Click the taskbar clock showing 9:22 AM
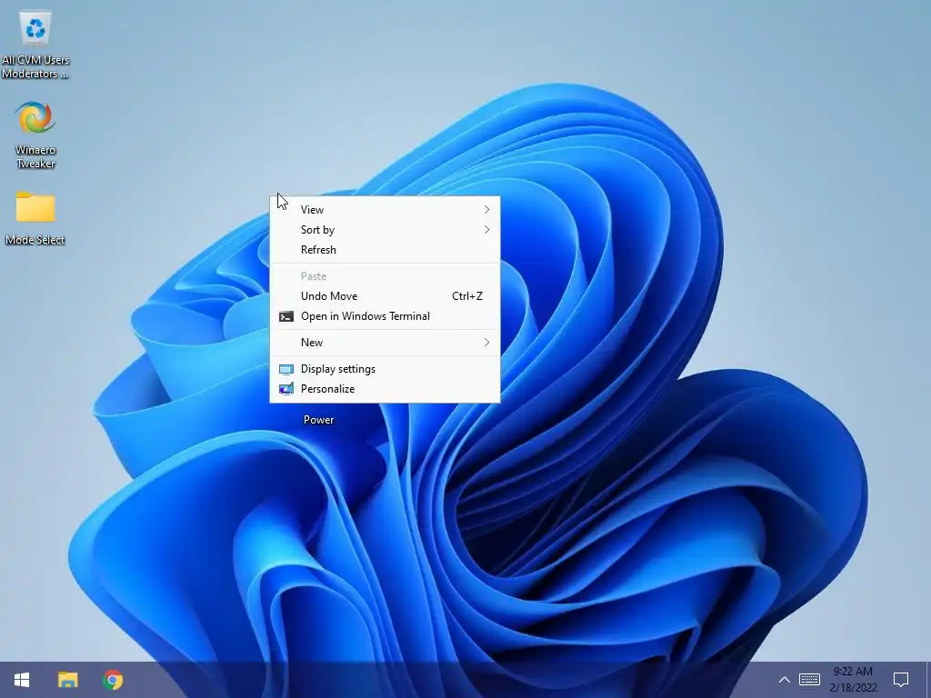931x698 pixels. point(853,680)
